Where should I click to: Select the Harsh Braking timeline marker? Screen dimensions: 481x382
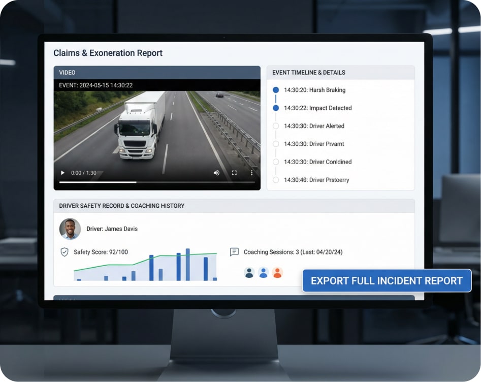click(x=276, y=90)
